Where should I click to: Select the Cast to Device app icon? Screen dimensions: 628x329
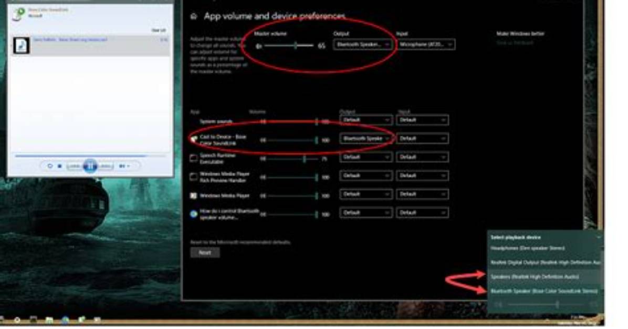[194, 139]
